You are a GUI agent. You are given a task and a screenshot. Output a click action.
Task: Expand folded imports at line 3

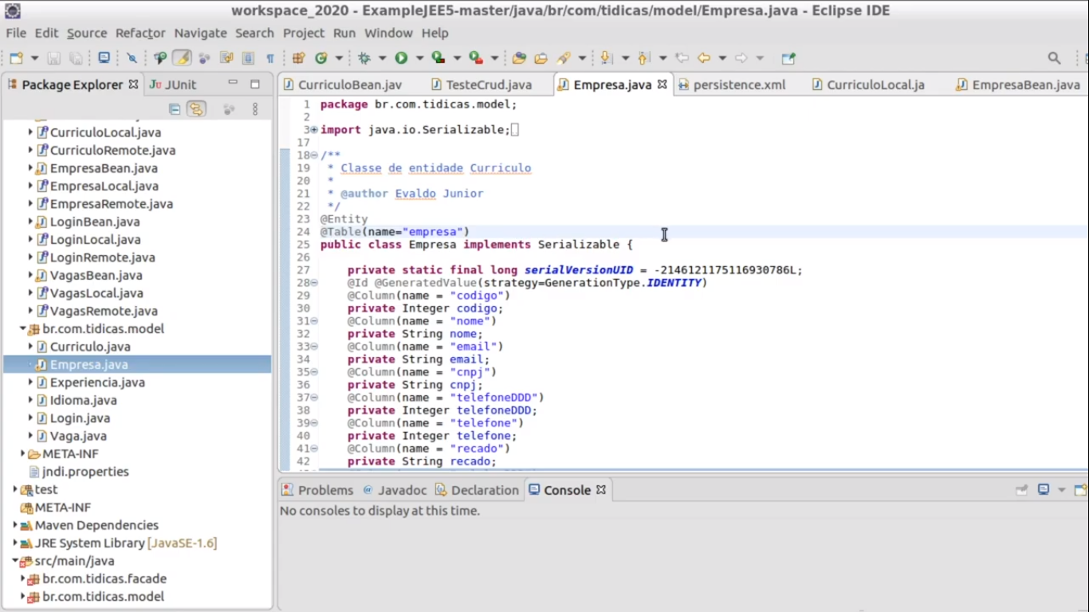click(314, 130)
